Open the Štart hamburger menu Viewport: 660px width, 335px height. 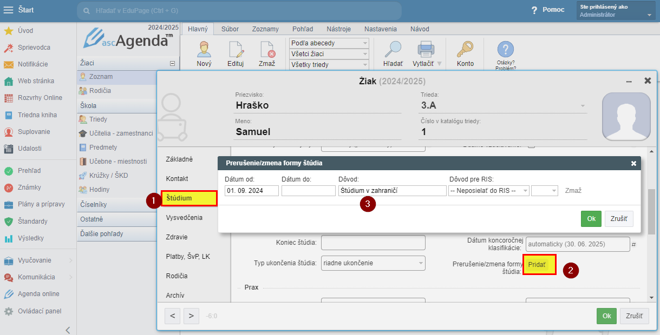[x=9, y=10]
